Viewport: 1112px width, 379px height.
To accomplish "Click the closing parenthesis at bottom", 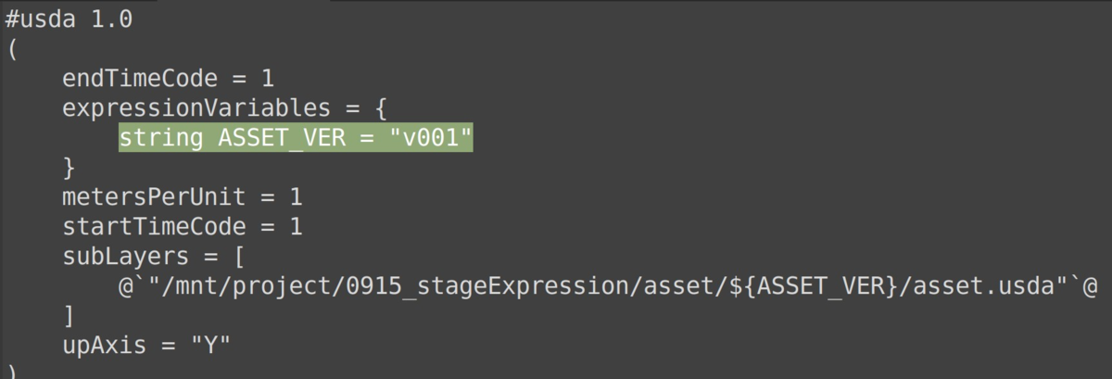I will coord(11,371).
